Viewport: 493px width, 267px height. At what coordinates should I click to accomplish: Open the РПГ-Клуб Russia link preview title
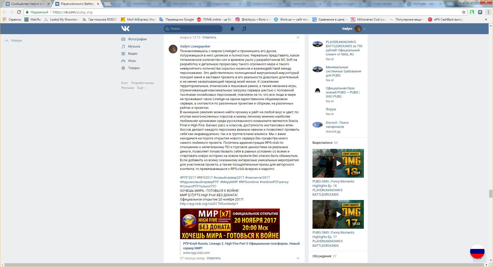coord(241,246)
